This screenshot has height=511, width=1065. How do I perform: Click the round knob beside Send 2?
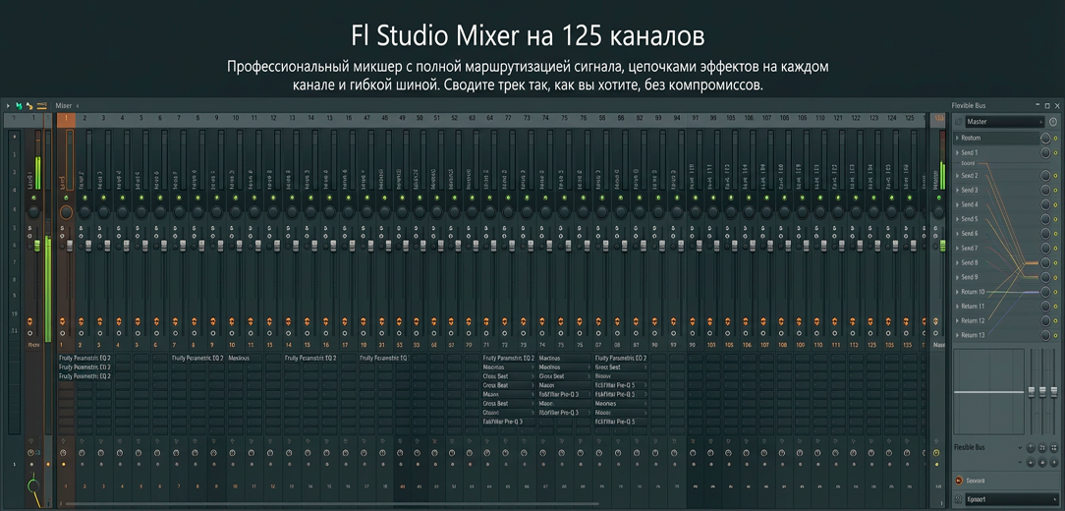pyautogui.click(x=1045, y=176)
